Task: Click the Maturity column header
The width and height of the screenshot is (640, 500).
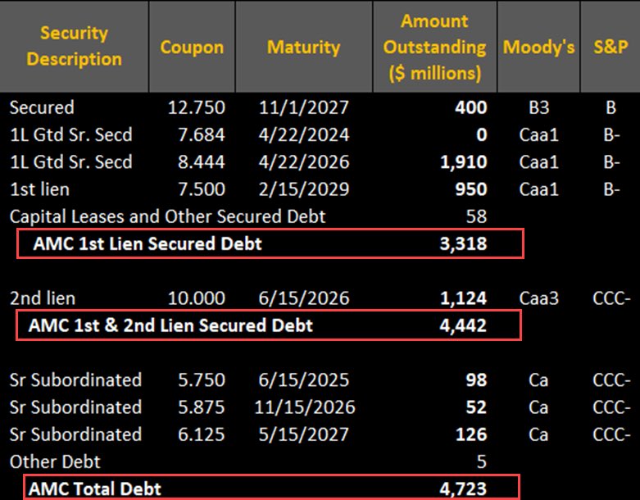Action: pyautogui.click(x=303, y=46)
